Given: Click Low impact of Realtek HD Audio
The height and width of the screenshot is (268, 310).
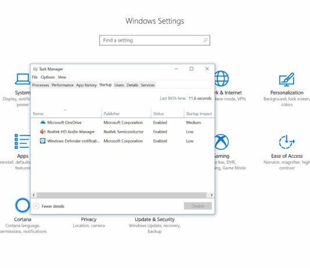Looking at the screenshot, I should click(x=190, y=132).
